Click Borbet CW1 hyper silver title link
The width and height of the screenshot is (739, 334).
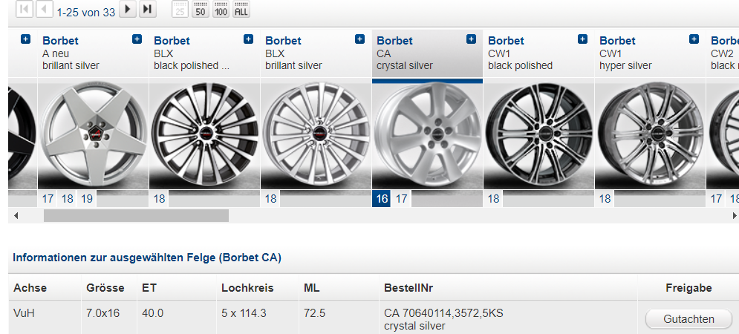tap(617, 41)
